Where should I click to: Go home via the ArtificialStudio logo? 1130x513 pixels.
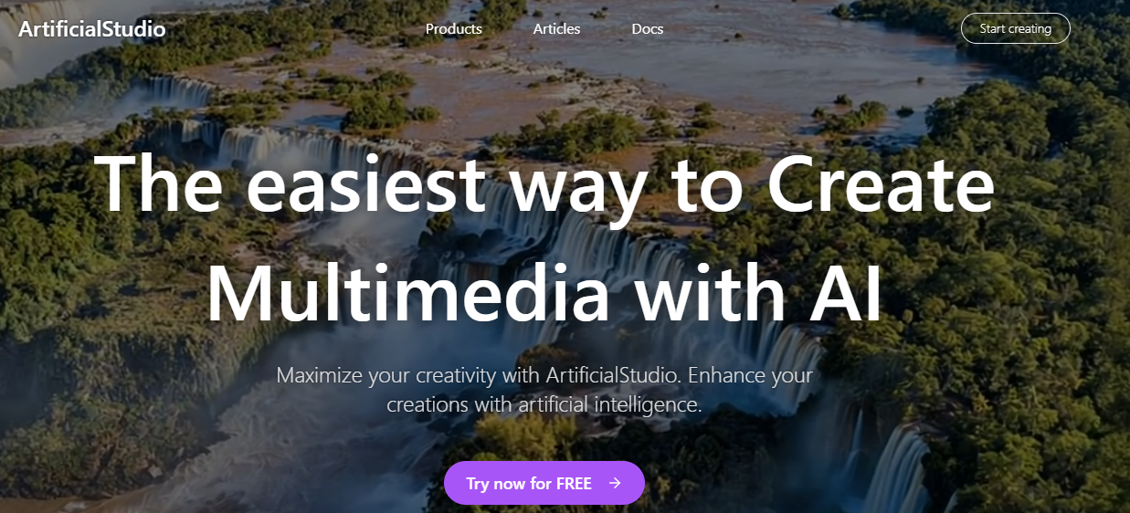coord(91,29)
